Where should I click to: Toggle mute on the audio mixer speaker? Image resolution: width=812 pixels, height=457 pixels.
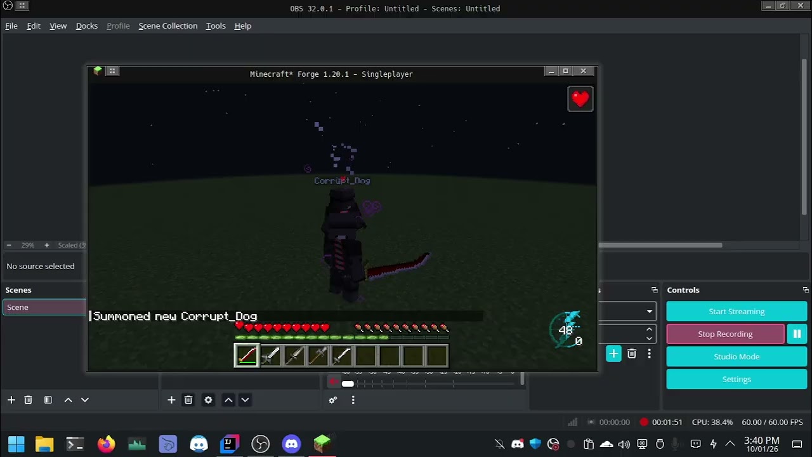point(334,381)
